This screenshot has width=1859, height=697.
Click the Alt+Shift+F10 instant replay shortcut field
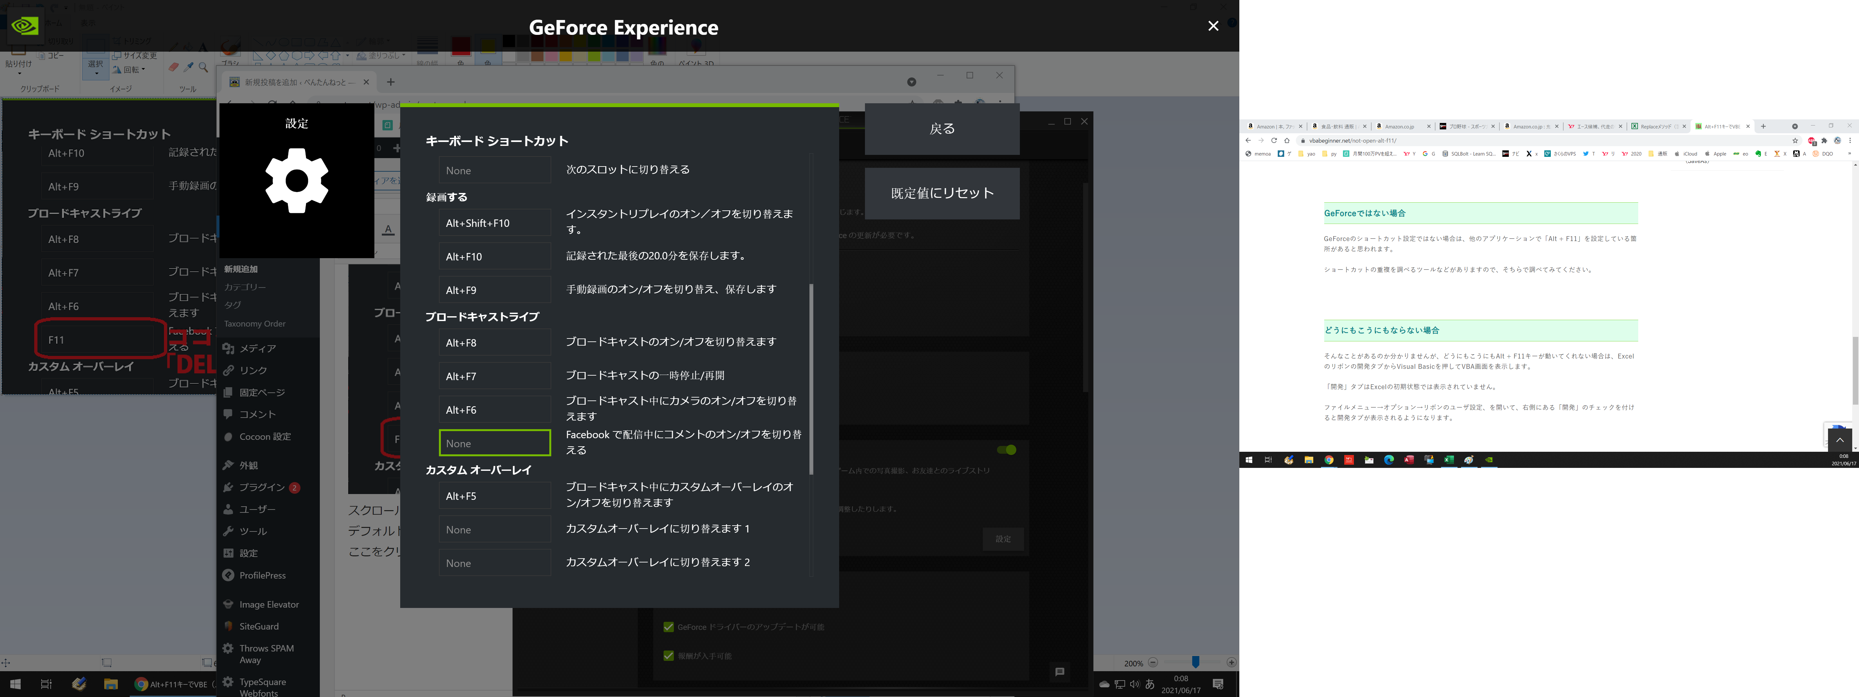tap(494, 223)
